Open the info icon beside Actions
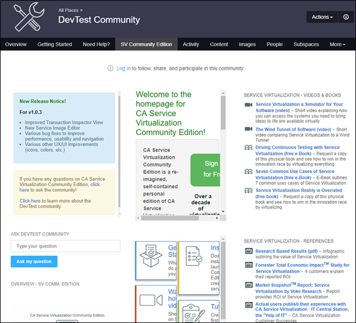This screenshot has height=323, width=356. [346, 17]
